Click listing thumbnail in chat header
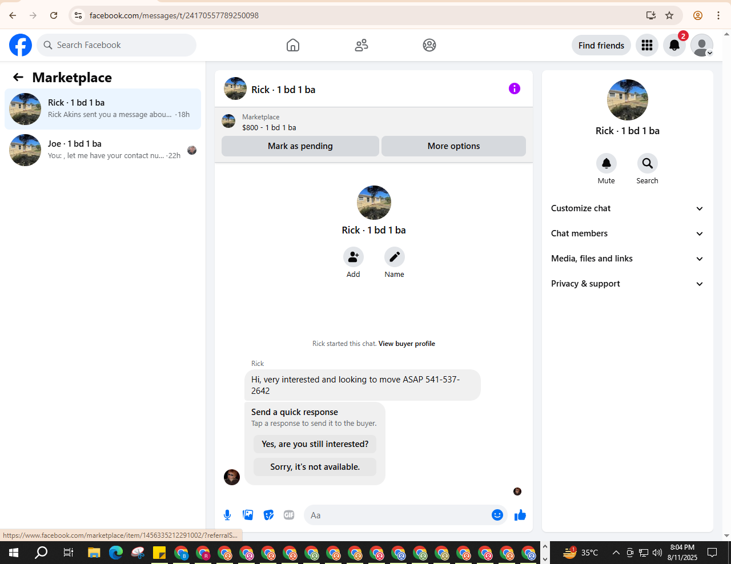This screenshot has width=731, height=564. (235, 88)
